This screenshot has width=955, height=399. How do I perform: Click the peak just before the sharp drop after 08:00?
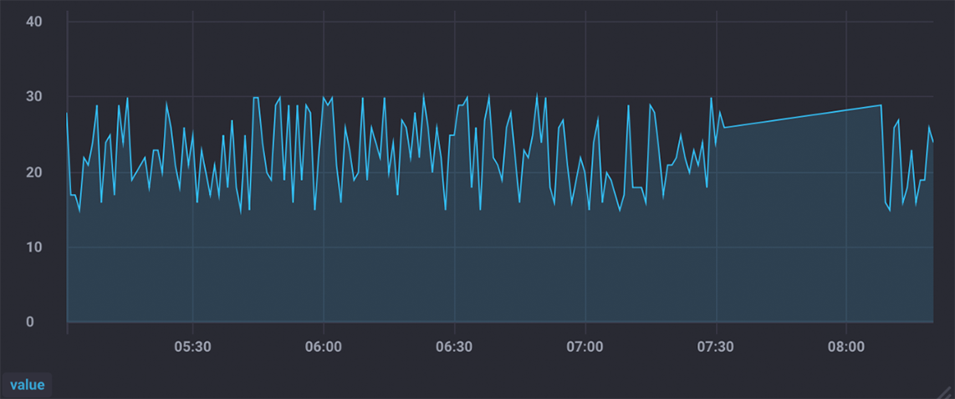[881, 105]
